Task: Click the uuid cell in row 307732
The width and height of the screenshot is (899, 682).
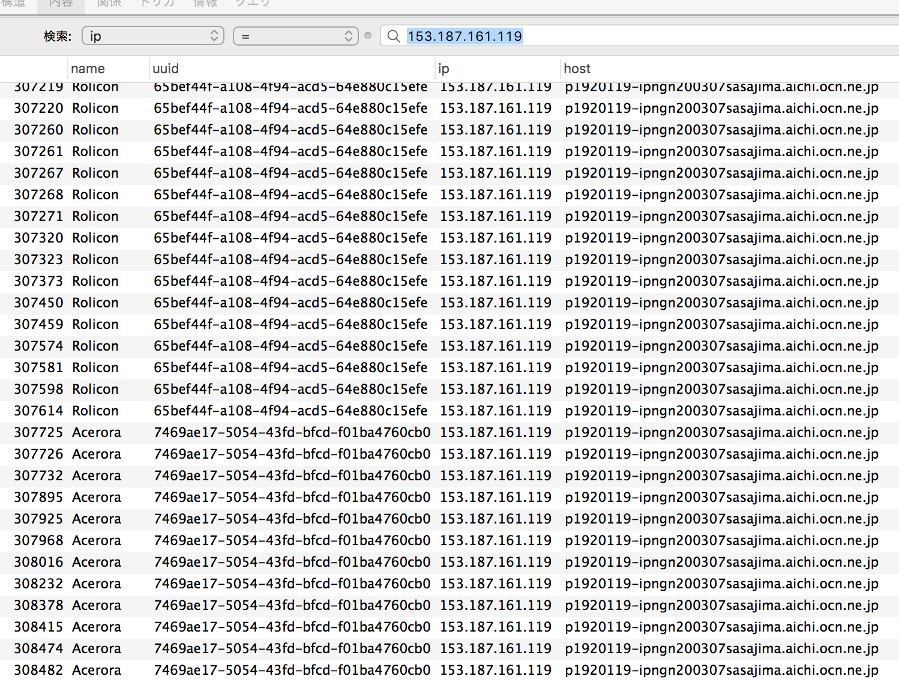Action: click(292, 475)
